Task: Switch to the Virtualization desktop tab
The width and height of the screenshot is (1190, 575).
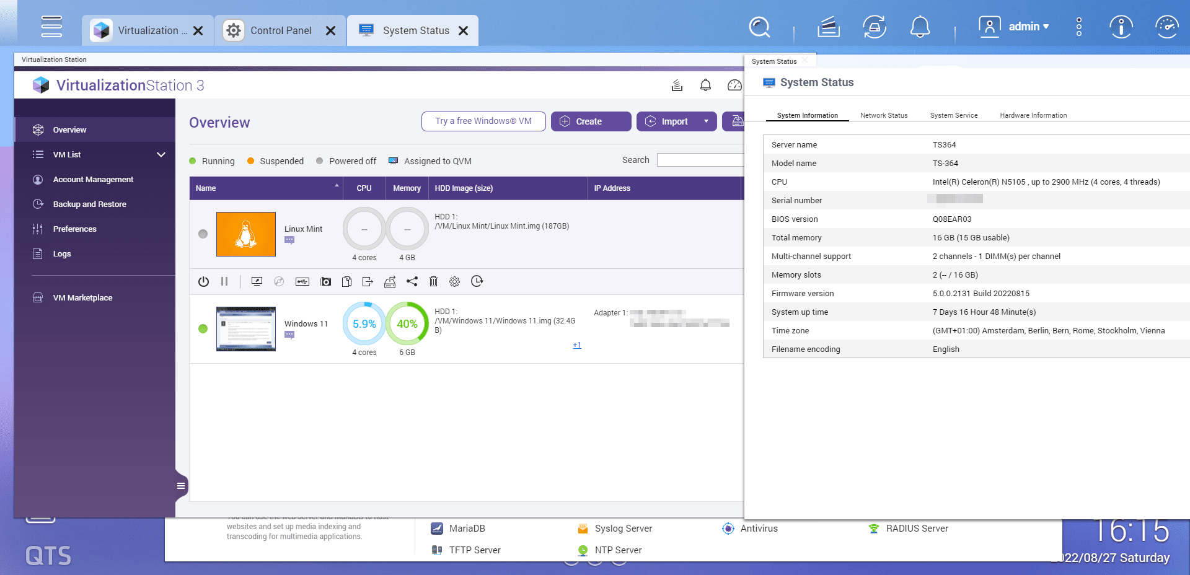Action: (x=148, y=30)
